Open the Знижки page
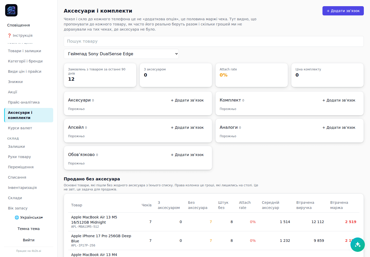370x257 pixels. point(29,82)
